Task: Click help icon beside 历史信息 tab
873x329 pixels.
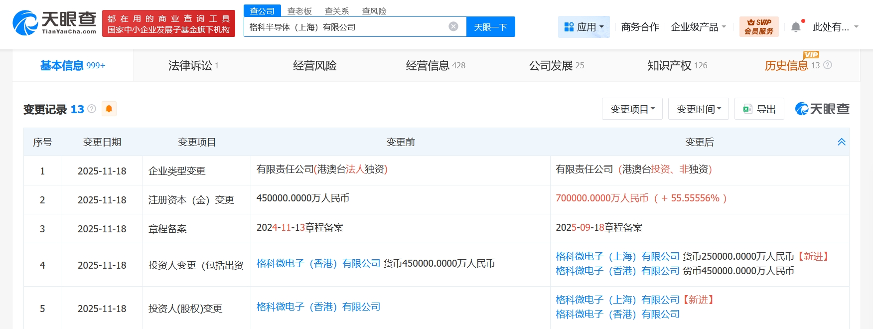Action: [x=828, y=65]
